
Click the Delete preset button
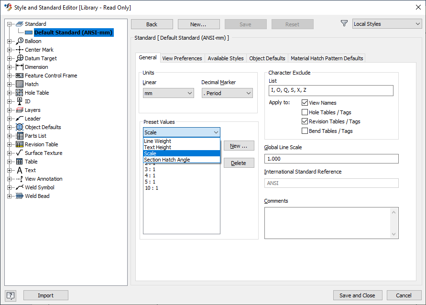pos(239,163)
